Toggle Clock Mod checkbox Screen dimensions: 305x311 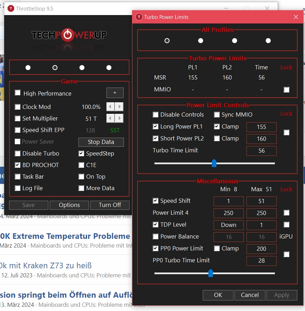pyautogui.click(x=18, y=107)
